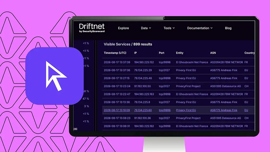
Task: Select IP address 79.134.225.29
Action: pyautogui.click(x=143, y=70)
